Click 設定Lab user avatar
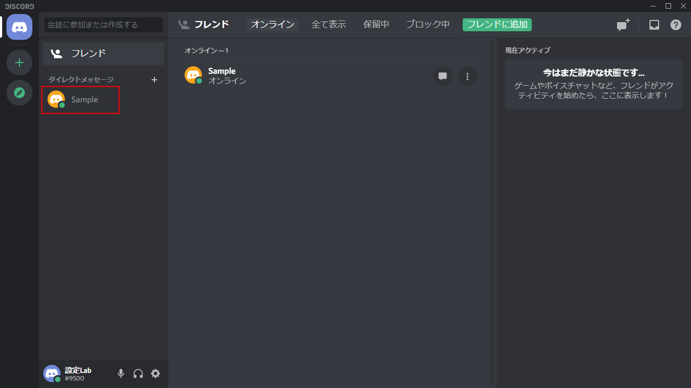The image size is (691, 388). point(52,373)
